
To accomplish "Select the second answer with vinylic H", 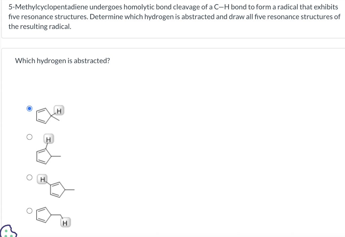I will point(29,136).
